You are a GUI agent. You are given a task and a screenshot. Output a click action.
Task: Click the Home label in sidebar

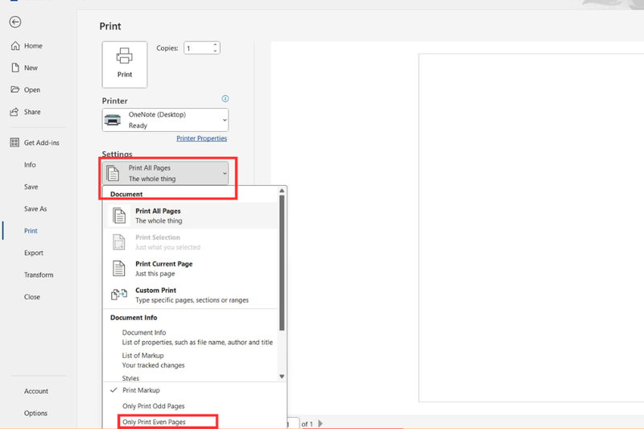[33, 46]
